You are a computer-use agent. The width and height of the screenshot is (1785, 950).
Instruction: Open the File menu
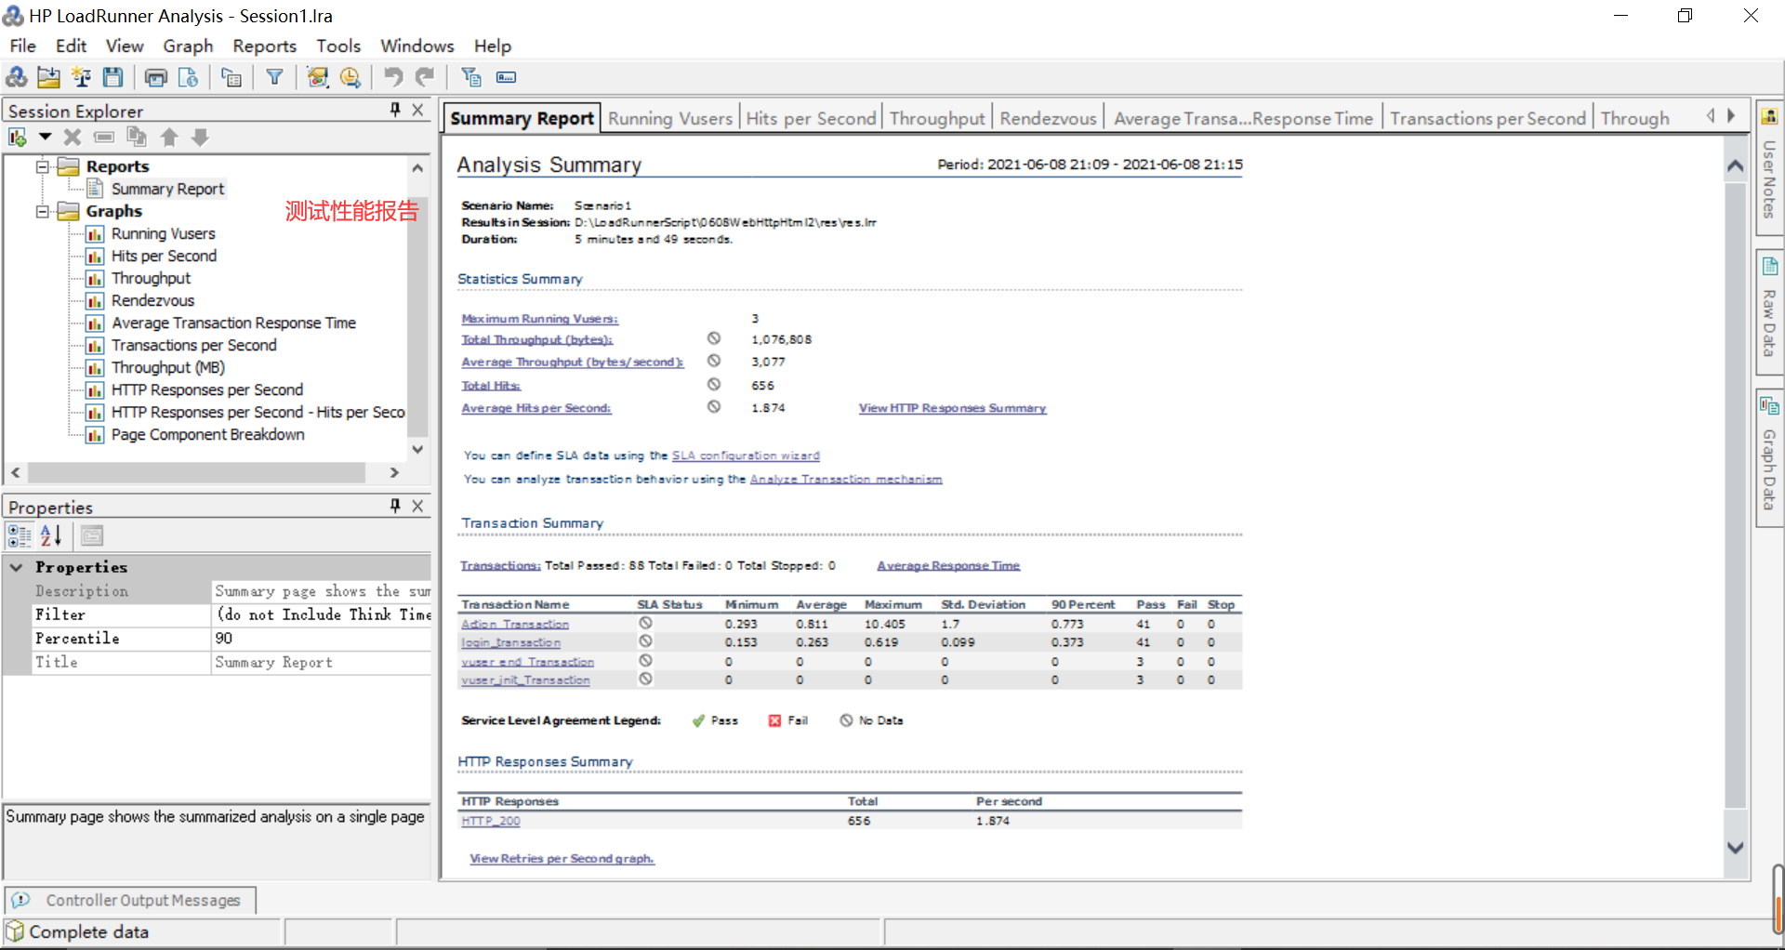(22, 46)
